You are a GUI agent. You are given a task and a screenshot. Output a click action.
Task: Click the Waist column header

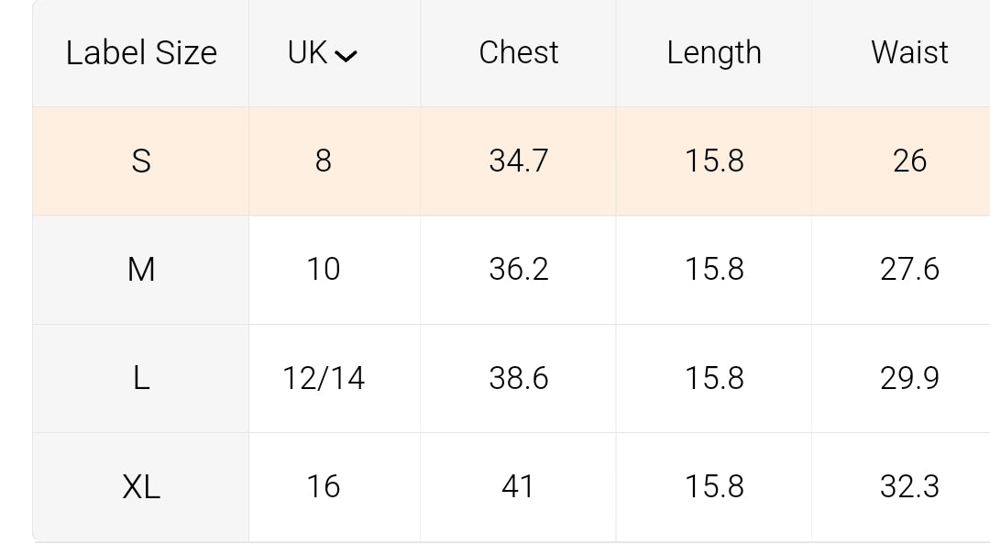tap(909, 53)
